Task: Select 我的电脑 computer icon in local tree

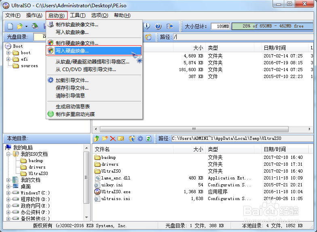Action: (x=8, y=147)
